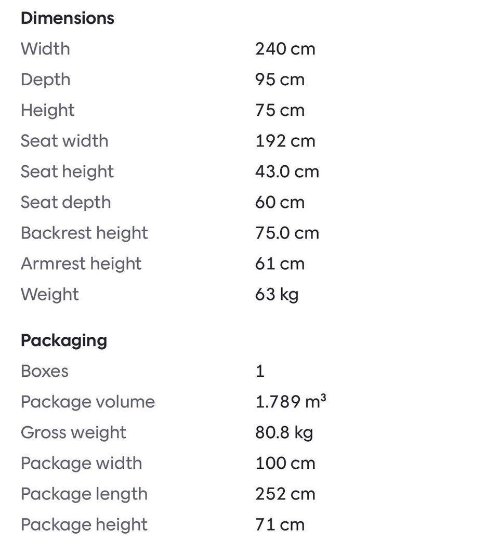Click the Seat width label
This screenshot has height=541, width=499.
click(x=64, y=141)
